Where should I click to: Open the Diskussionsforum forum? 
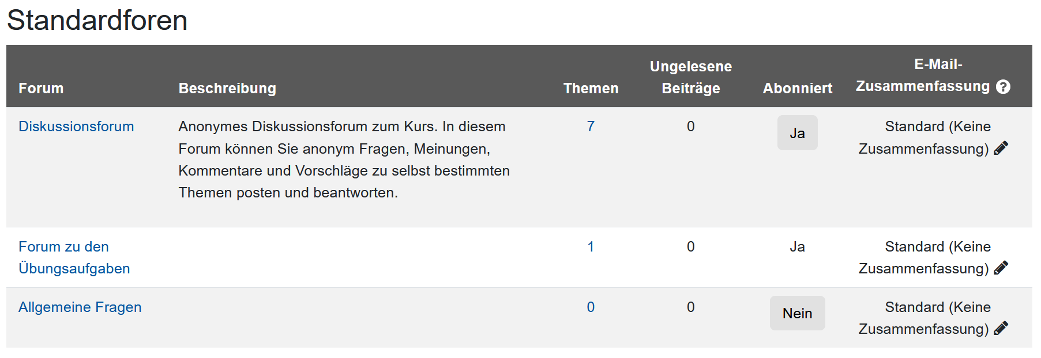[76, 126]
